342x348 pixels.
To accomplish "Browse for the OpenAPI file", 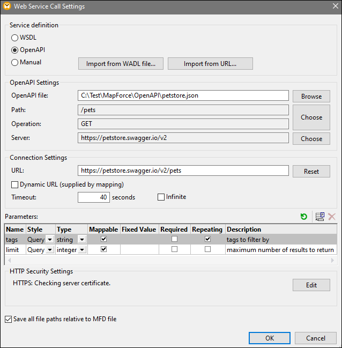I will click(x=311, y=97).
